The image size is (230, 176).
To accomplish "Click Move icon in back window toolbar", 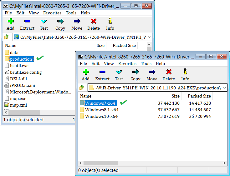I will (x=77, y=21).
